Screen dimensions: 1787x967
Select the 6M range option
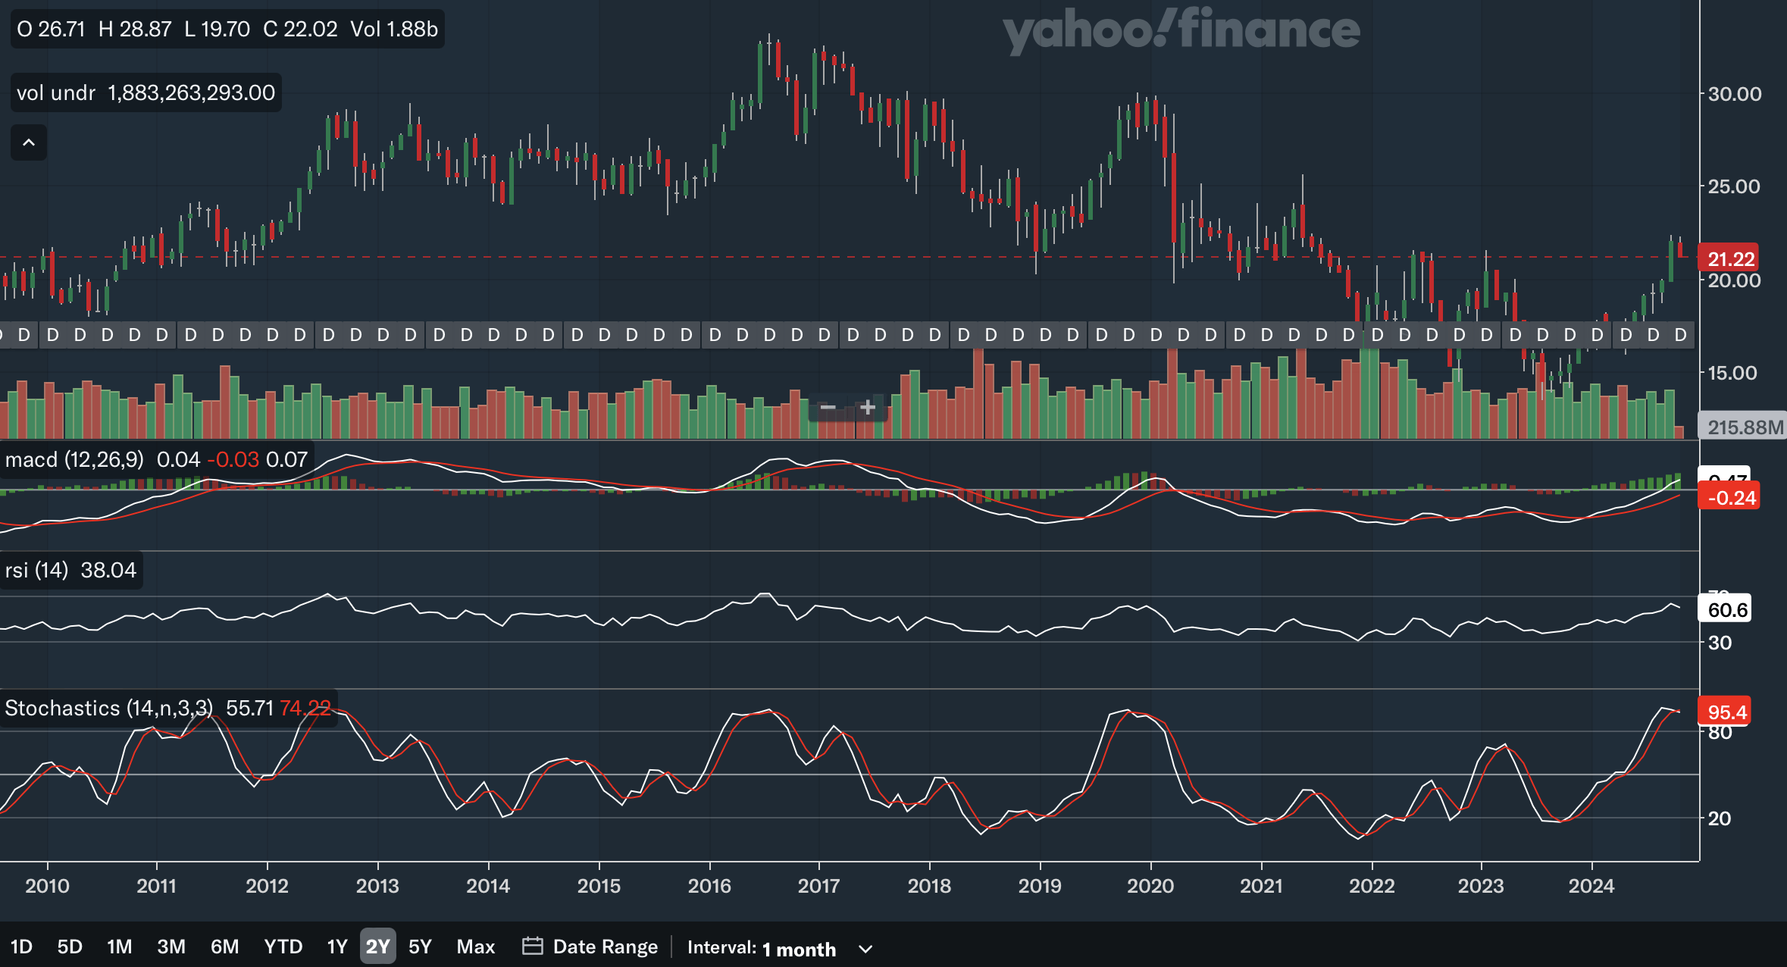pyautogui.click(x=224, y=947)
